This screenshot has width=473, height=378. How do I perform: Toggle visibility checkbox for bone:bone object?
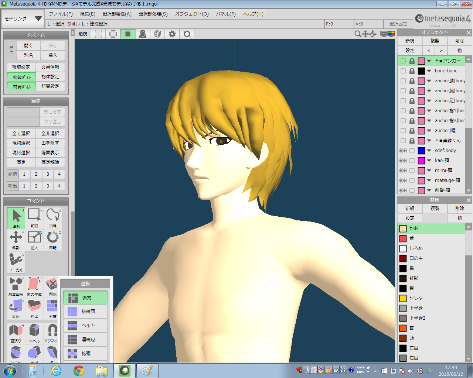click(403, 71)
